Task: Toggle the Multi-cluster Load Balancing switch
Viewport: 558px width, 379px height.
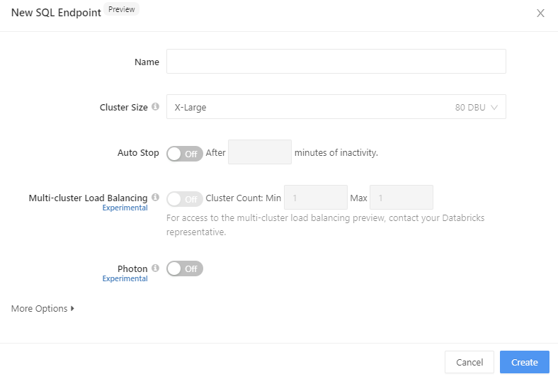Action: tap(185, 199)
